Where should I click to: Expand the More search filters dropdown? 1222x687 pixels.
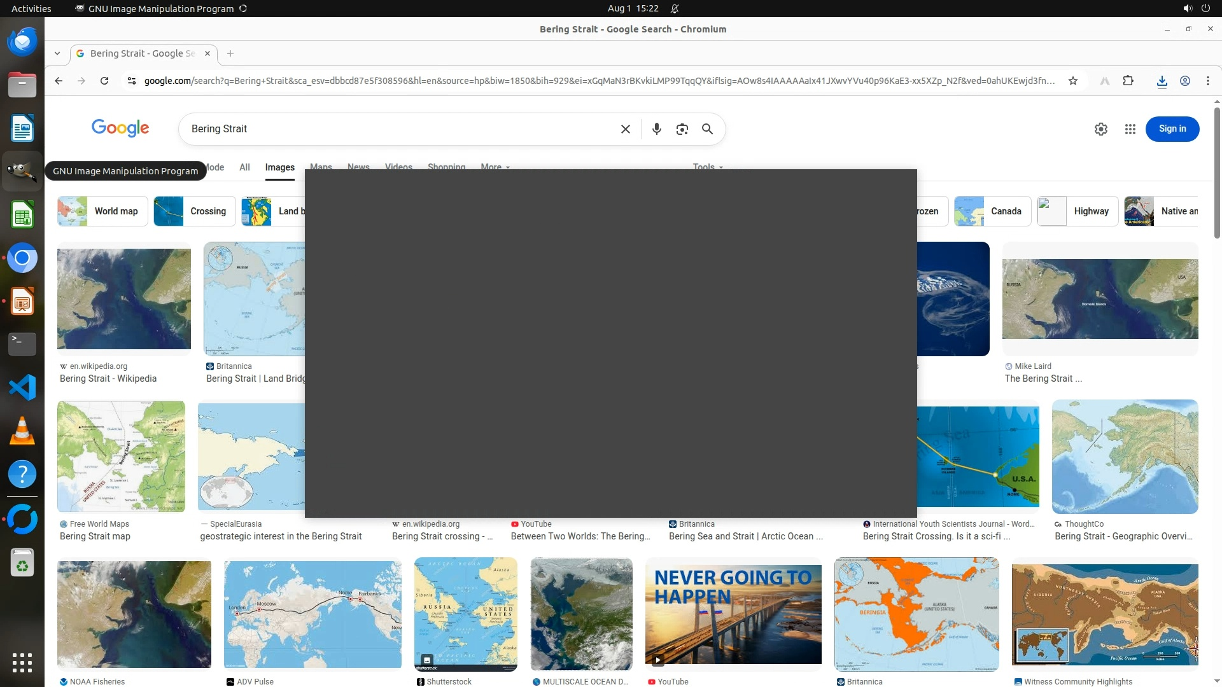point(495,167)
